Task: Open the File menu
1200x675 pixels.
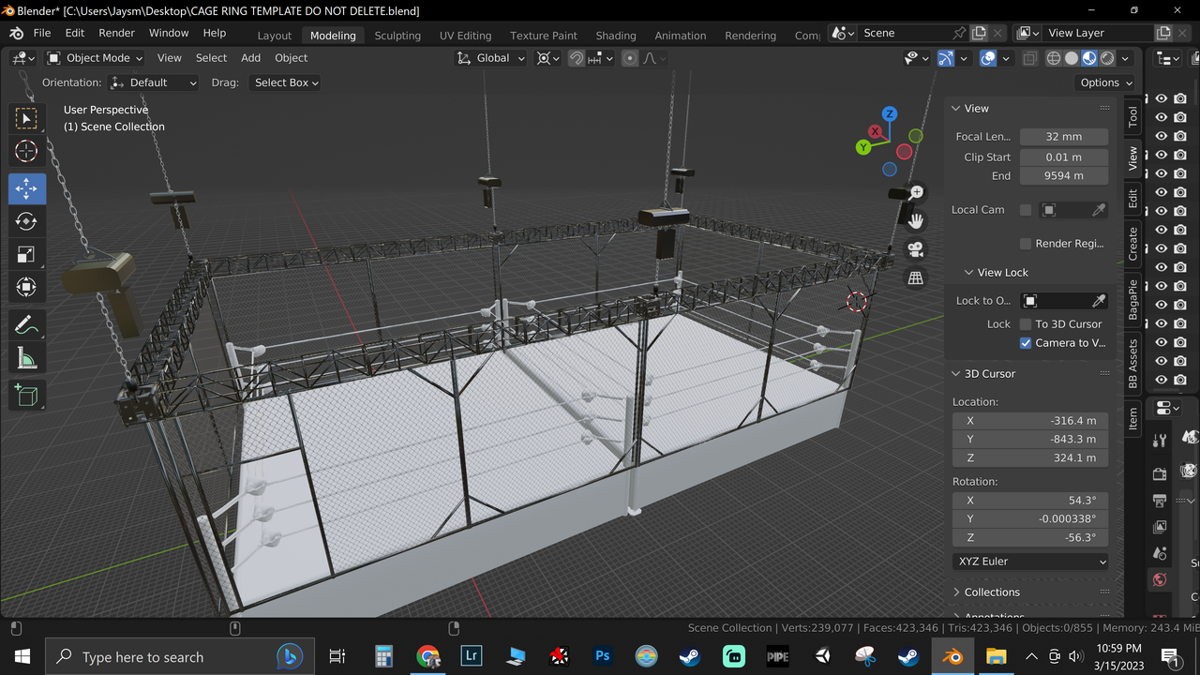Action: [42, 33]
